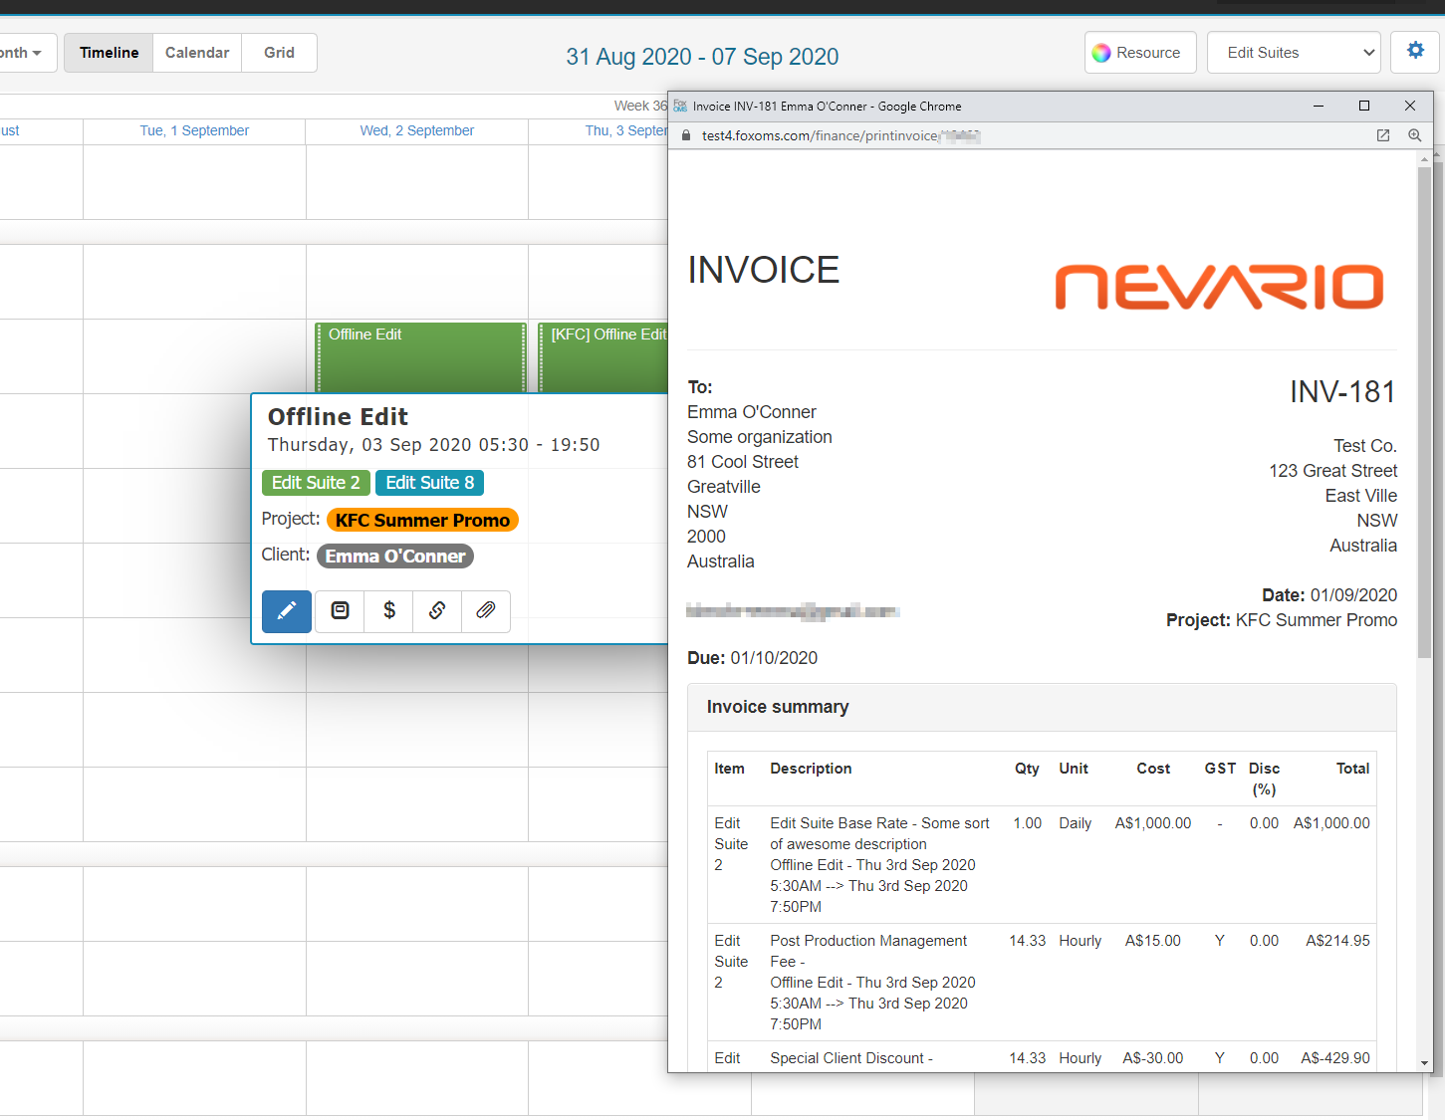Close the Invoice INV-181 Chrome window
1445x1120 pixels.
pyautogui.click(x=1410, y=106)
